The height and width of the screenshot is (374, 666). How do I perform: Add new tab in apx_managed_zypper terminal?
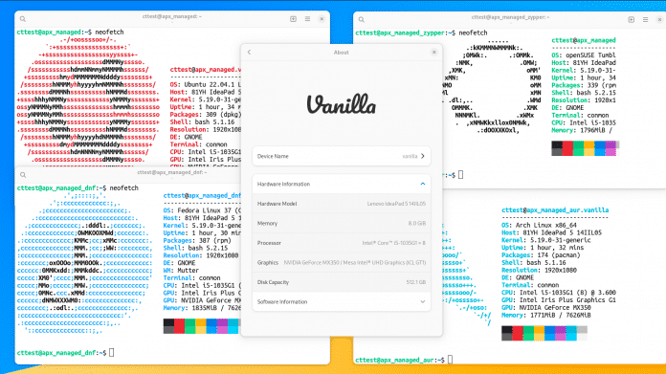point(632,19)
